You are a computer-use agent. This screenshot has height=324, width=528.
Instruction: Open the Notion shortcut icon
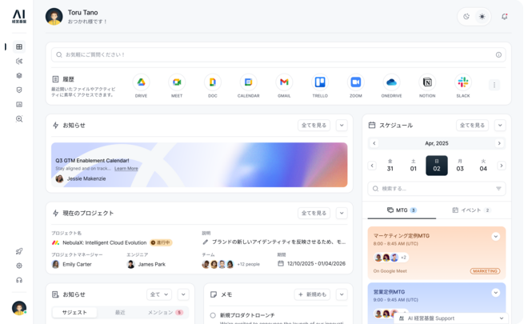427,82
